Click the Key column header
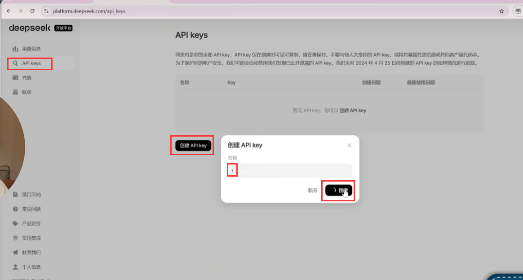This screenshot has width=523, height=280. [231, 82]
